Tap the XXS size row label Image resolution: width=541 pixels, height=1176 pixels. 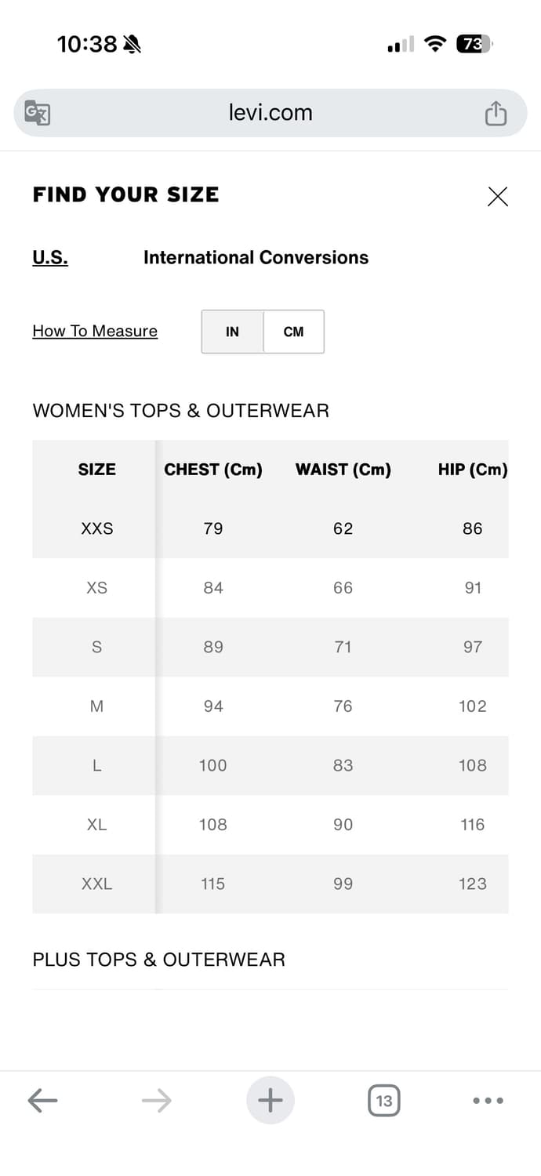pyautogui.click(x=97, y=529)
